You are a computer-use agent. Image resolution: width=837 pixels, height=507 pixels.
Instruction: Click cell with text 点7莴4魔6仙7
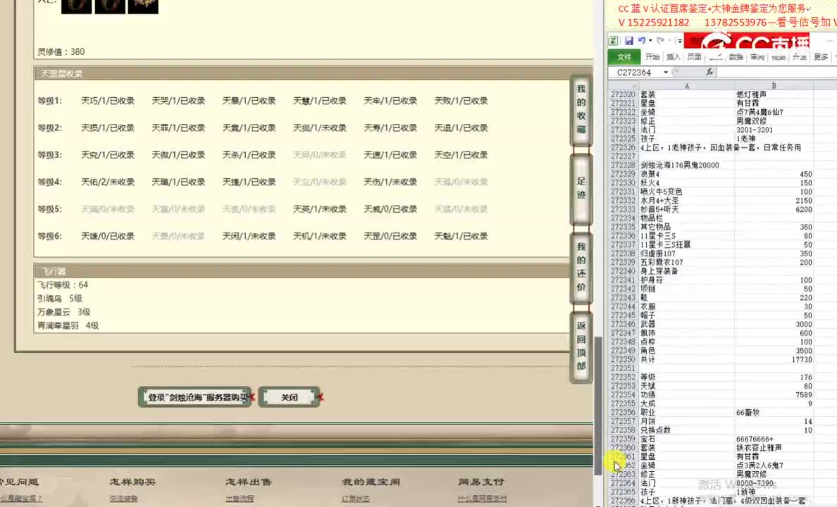point(774,112)
